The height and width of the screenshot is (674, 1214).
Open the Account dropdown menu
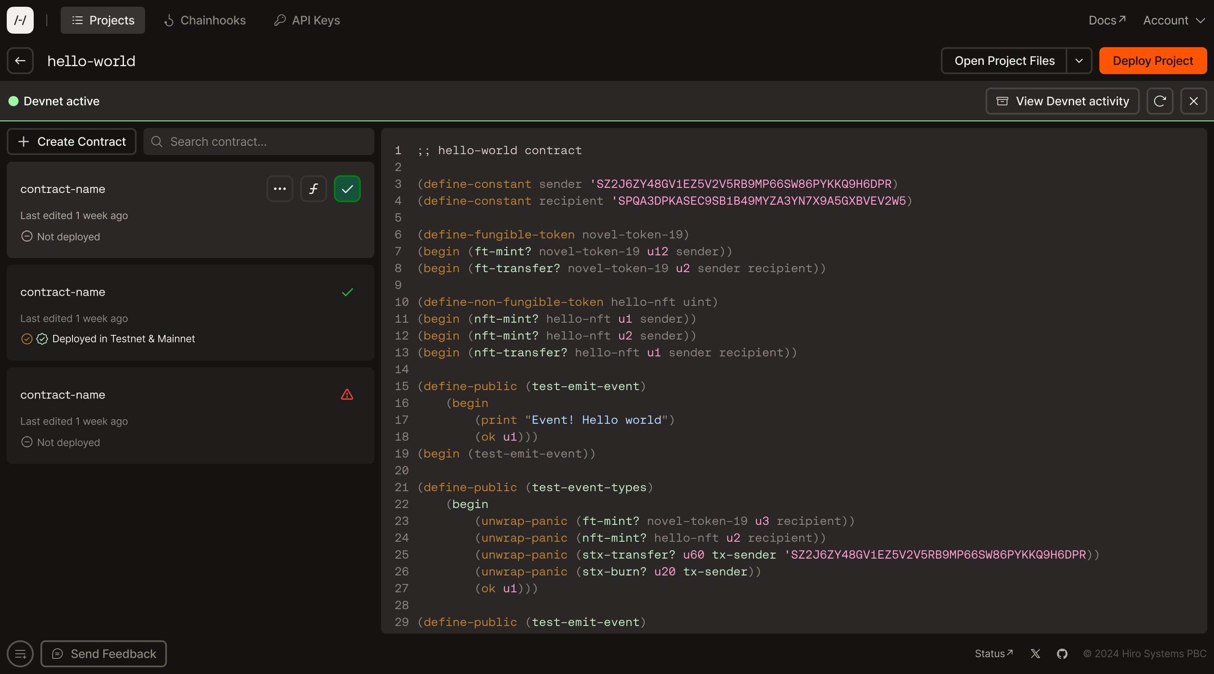point(1174,20)
